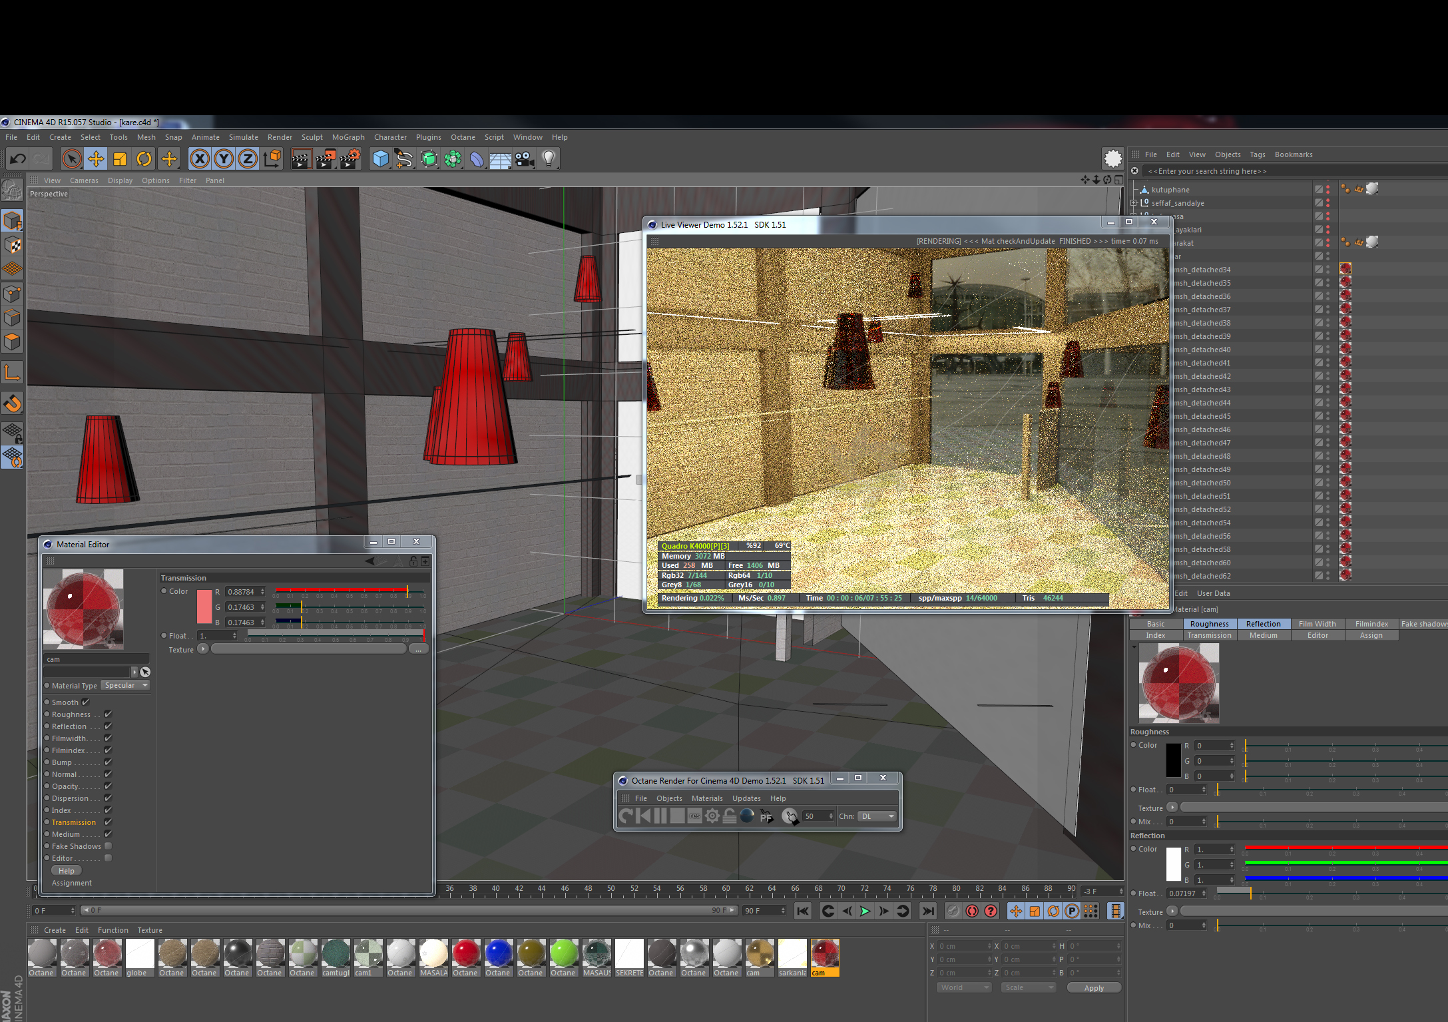This screenshot has height=1022, width=1448.
Task: Add a Cube primitive object
Action: (x=380, y=158)
